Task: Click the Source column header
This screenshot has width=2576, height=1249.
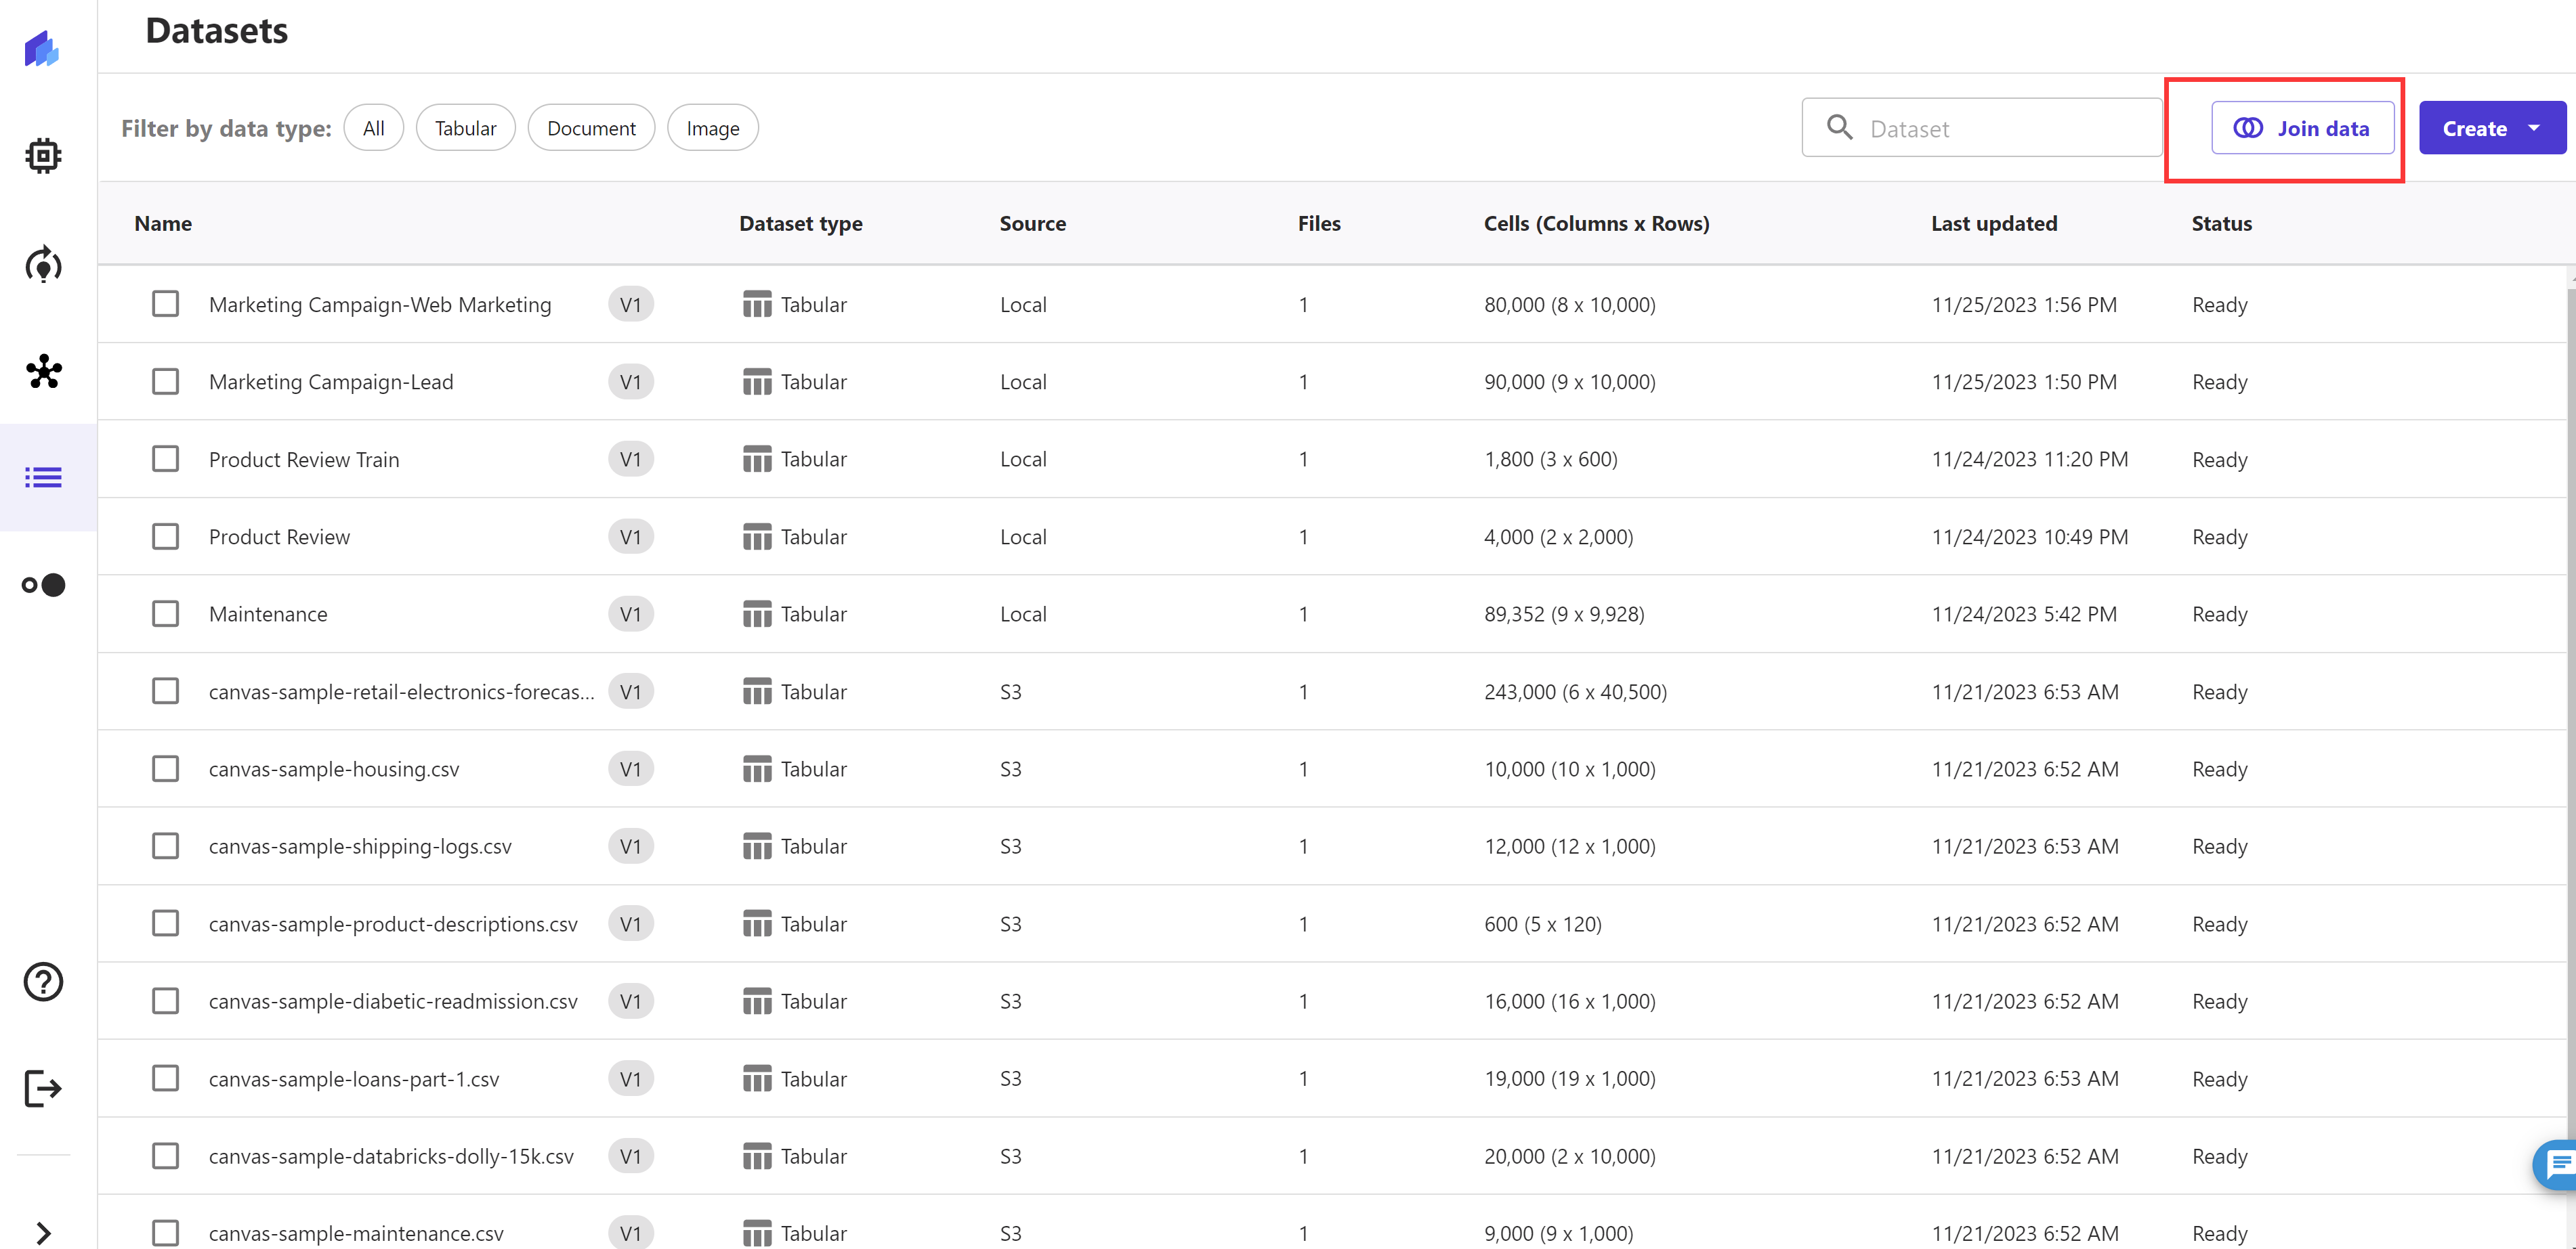Action: (x=1032, y=223)
